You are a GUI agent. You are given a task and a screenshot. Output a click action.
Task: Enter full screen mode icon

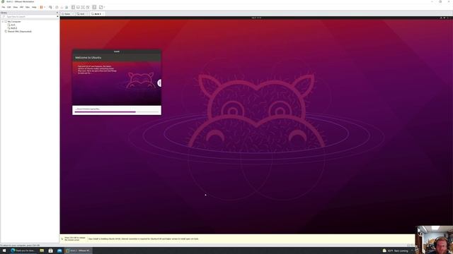coord(83,7)
